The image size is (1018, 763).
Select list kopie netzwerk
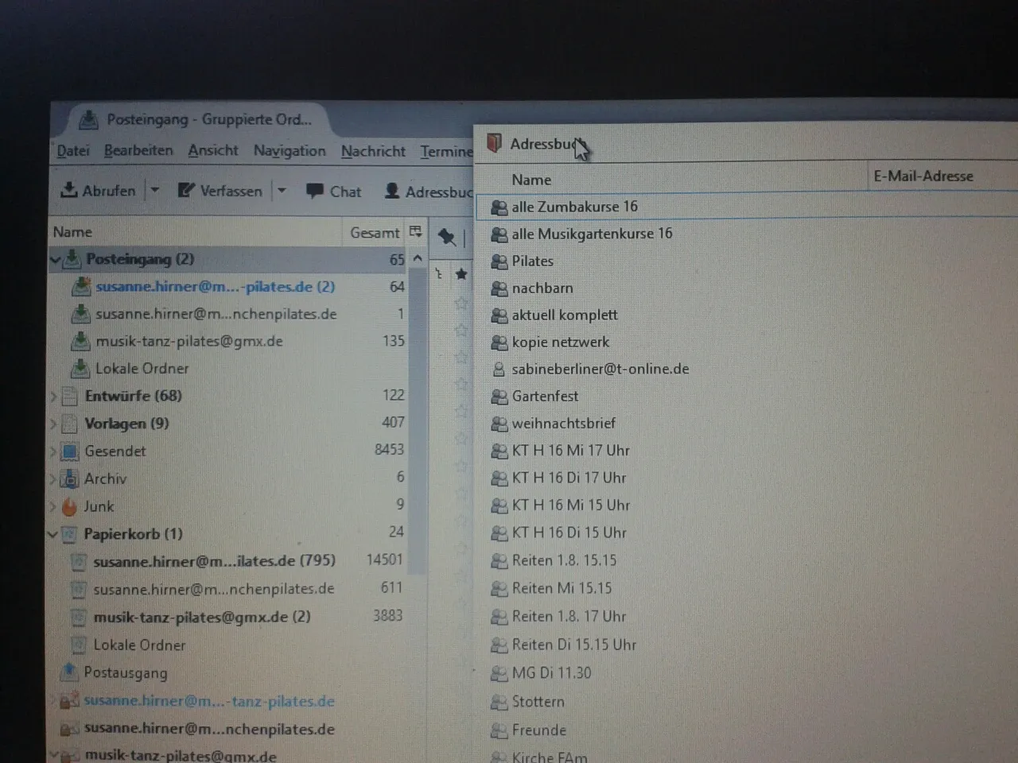[x=561, y=342]
